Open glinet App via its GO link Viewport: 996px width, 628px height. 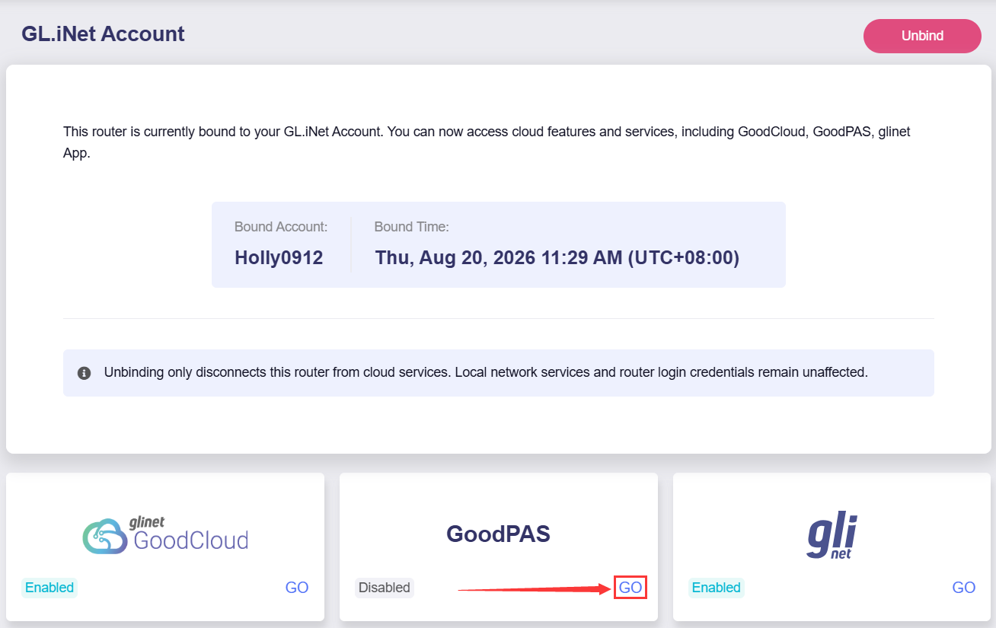(964, 588)
